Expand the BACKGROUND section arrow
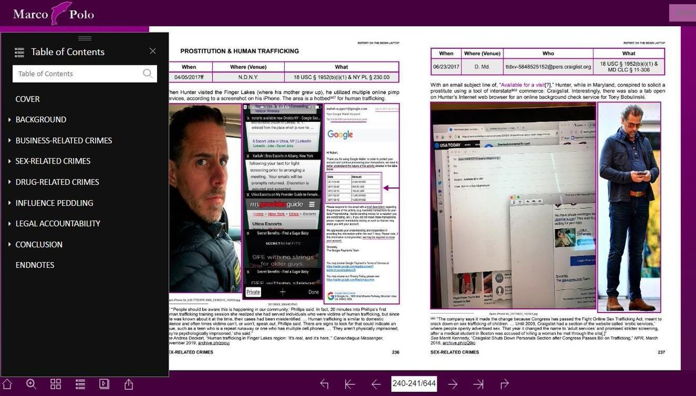This screenshot has width=696, height=396. click(10, 120)
